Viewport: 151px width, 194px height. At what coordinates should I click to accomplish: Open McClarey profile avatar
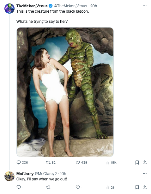(x=9, y=176)
